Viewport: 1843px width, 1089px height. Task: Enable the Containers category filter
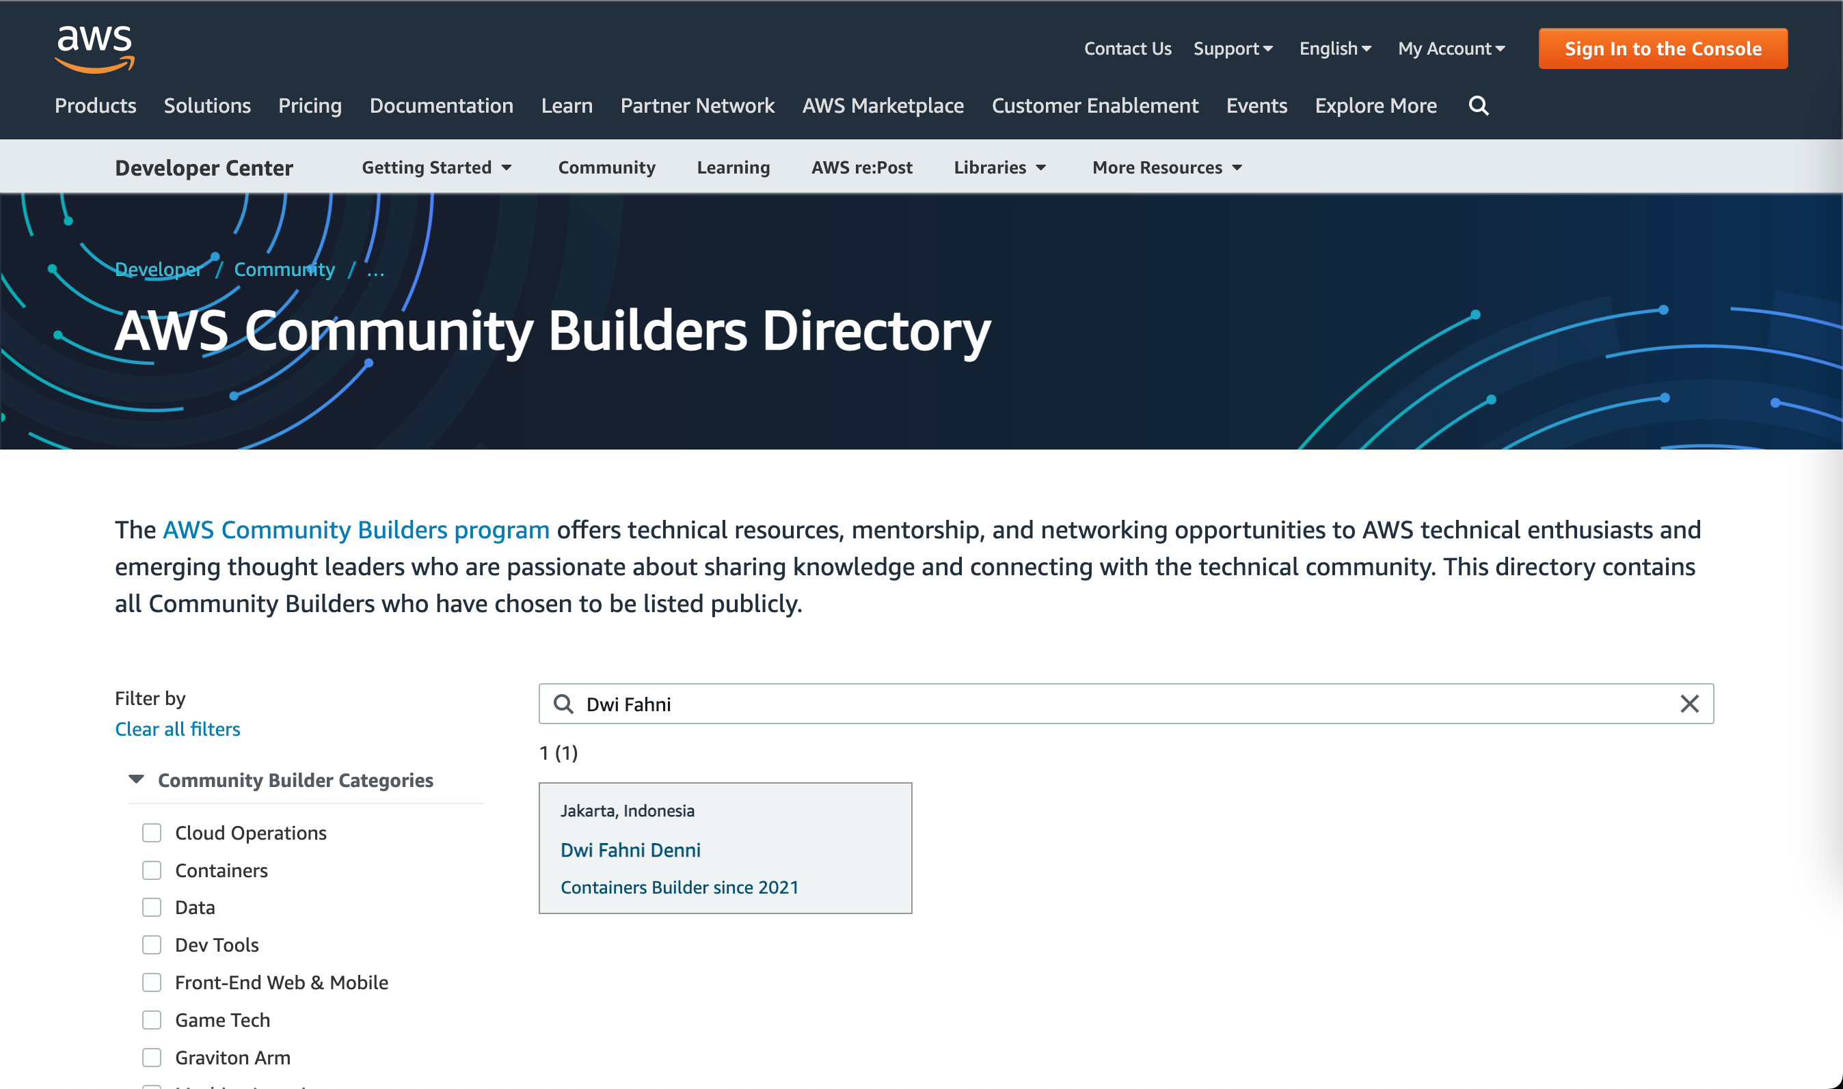click(151, 870)
